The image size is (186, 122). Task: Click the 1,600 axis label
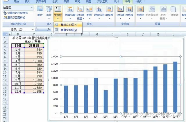54,56
